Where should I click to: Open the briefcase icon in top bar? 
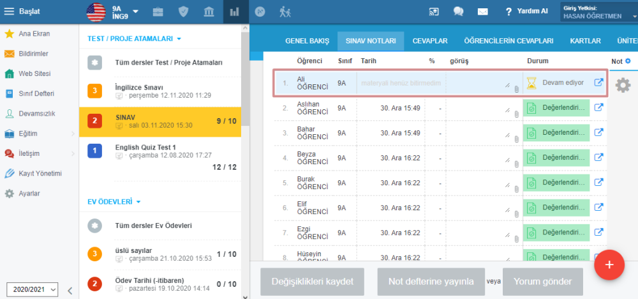(x=158, y=11)
